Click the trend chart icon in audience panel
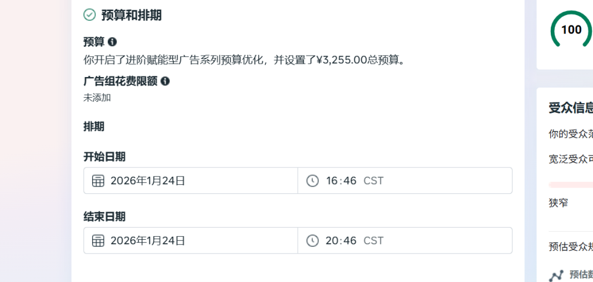 point(557,276)
